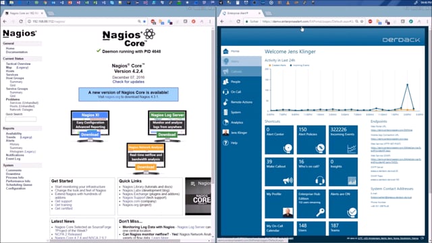
Task: Switch to the Nagios Core browser tab
Action: tap(24, 13)
